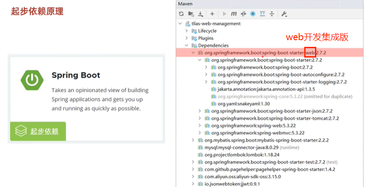
Task: Expand spring-boot:2.7.2 dependency
Action: 206,67
